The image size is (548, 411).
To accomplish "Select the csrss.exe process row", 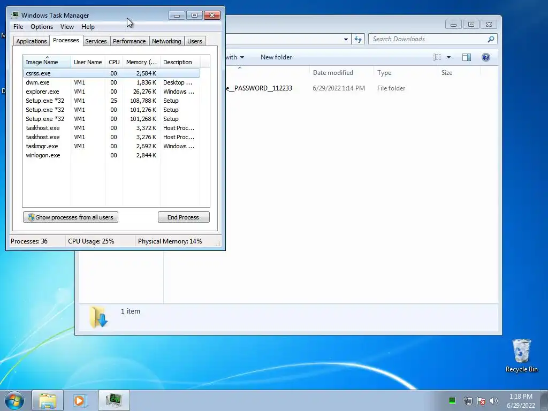I will point(111,73).
